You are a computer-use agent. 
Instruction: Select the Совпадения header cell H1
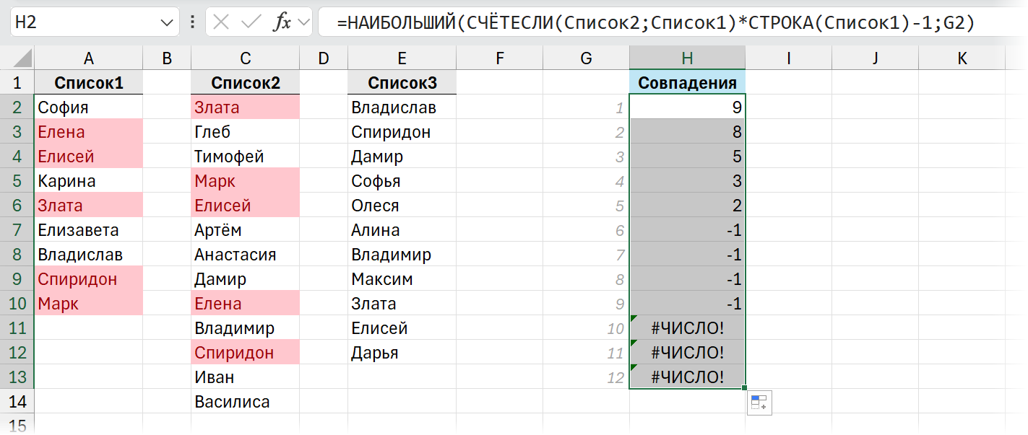click(x=686, y=82)
